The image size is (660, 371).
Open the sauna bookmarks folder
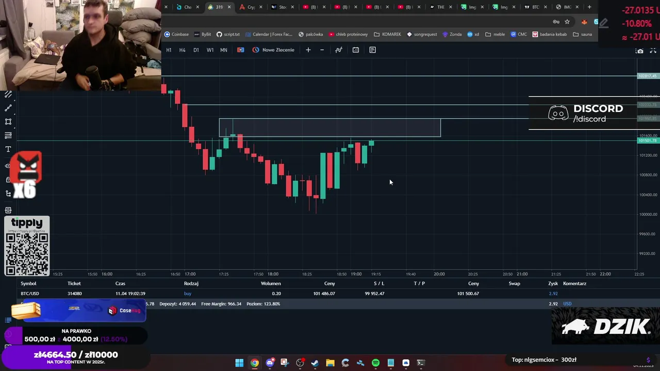click(582, 35)
